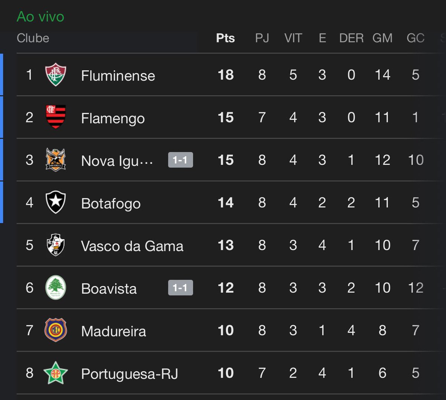
Task: Click the Vasco da Gama crest
Action: pyautogui.click(x=55, y=245)
